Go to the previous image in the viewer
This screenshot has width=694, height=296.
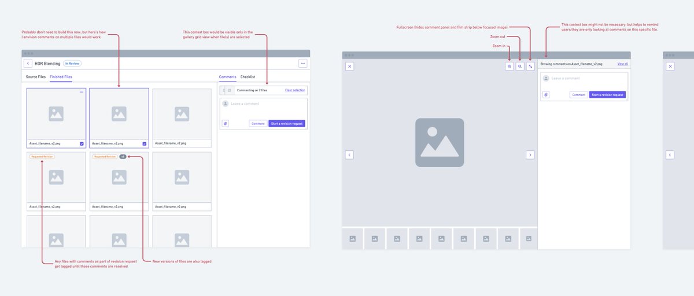(349, 154)
